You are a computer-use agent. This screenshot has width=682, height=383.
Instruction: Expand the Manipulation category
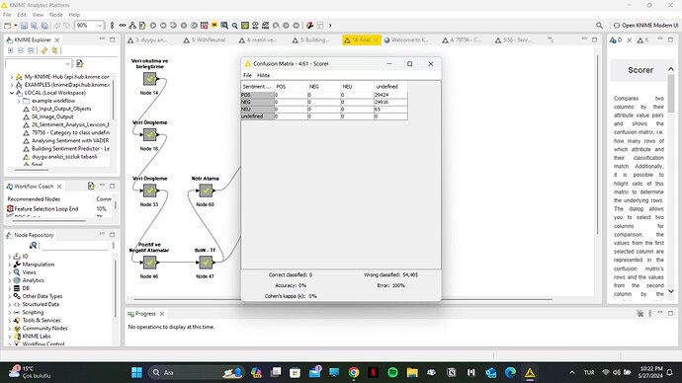click(x=10, y=265)
